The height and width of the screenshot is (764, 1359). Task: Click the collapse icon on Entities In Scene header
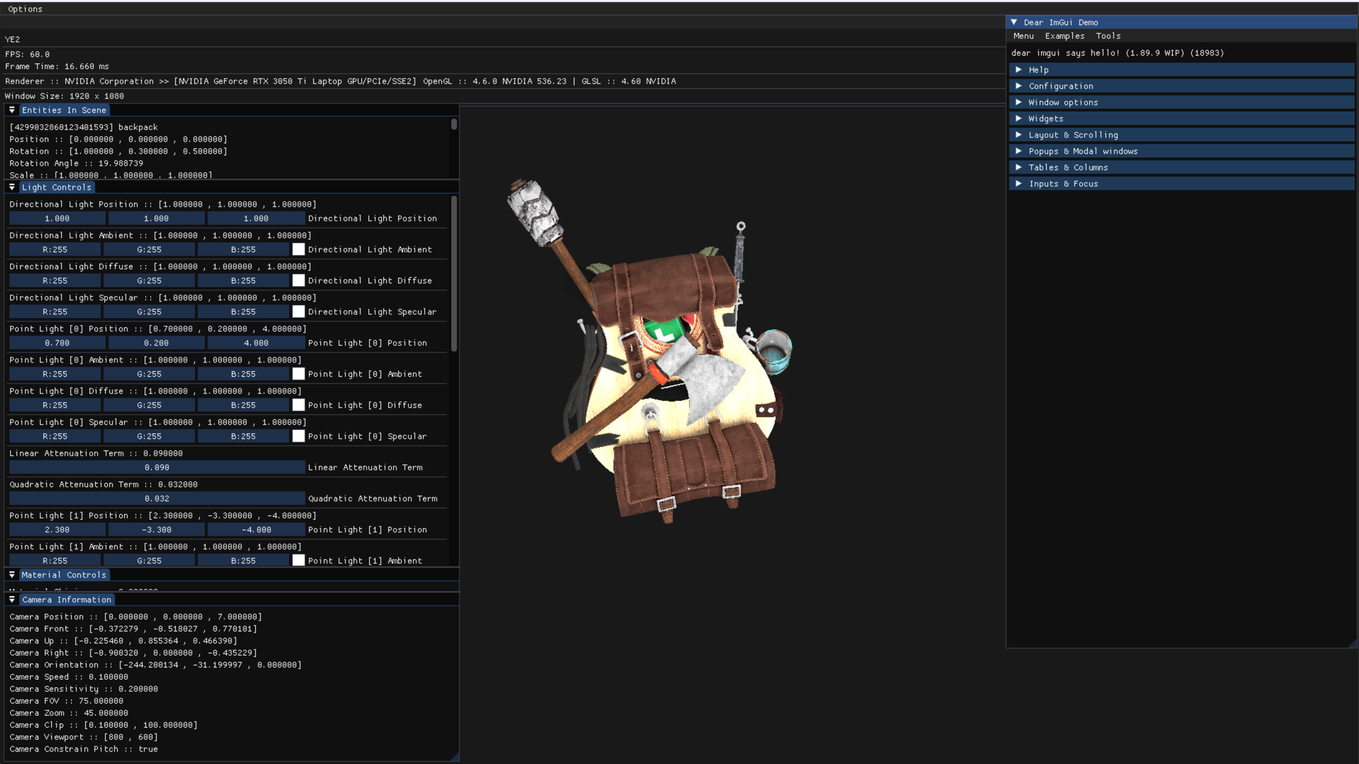point(12,109)
